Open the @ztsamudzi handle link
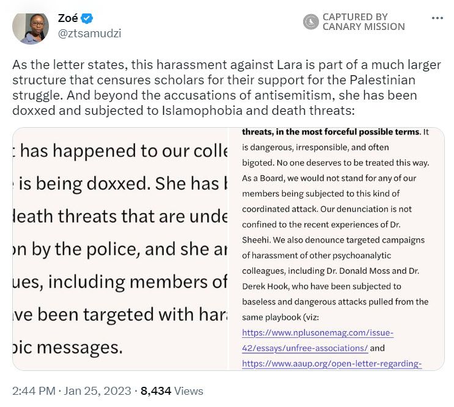Viewport: 454px width, 407px height. point(89,34)
